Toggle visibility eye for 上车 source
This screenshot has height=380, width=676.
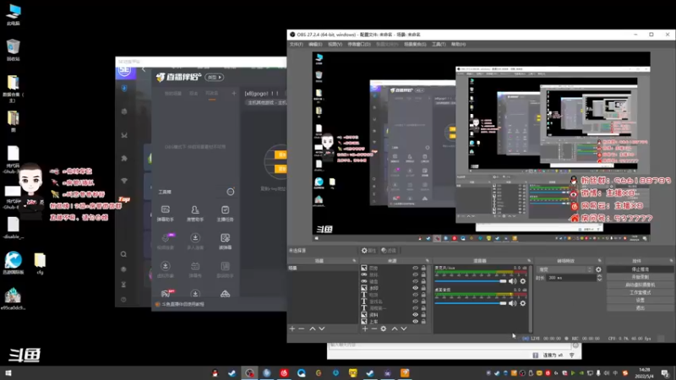[415, 322]
